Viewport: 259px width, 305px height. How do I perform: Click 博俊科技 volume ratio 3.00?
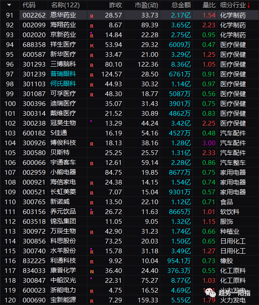[209, 143]
